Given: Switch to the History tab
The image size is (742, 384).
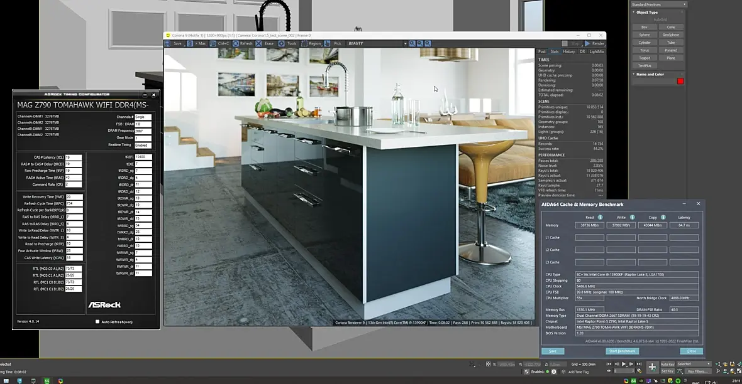Looking at the screenshot, I should coord(568,51).
